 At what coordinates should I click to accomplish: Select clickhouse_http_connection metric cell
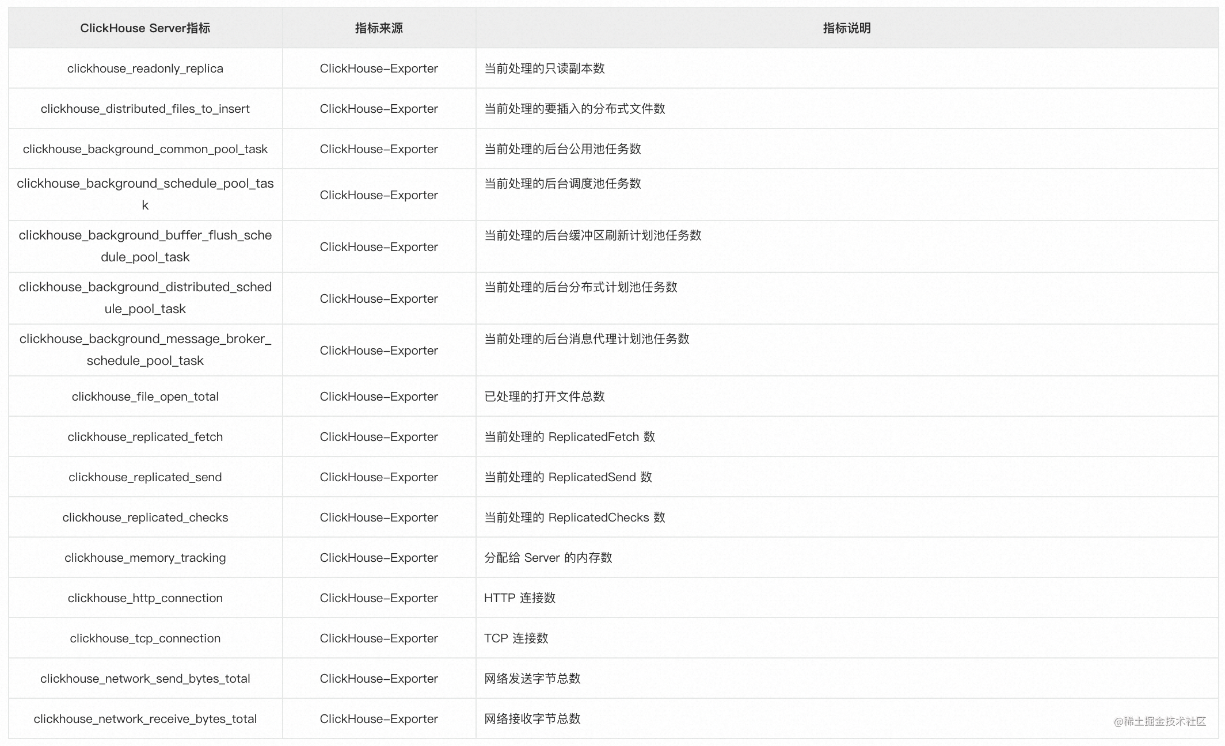click(145, 598)
